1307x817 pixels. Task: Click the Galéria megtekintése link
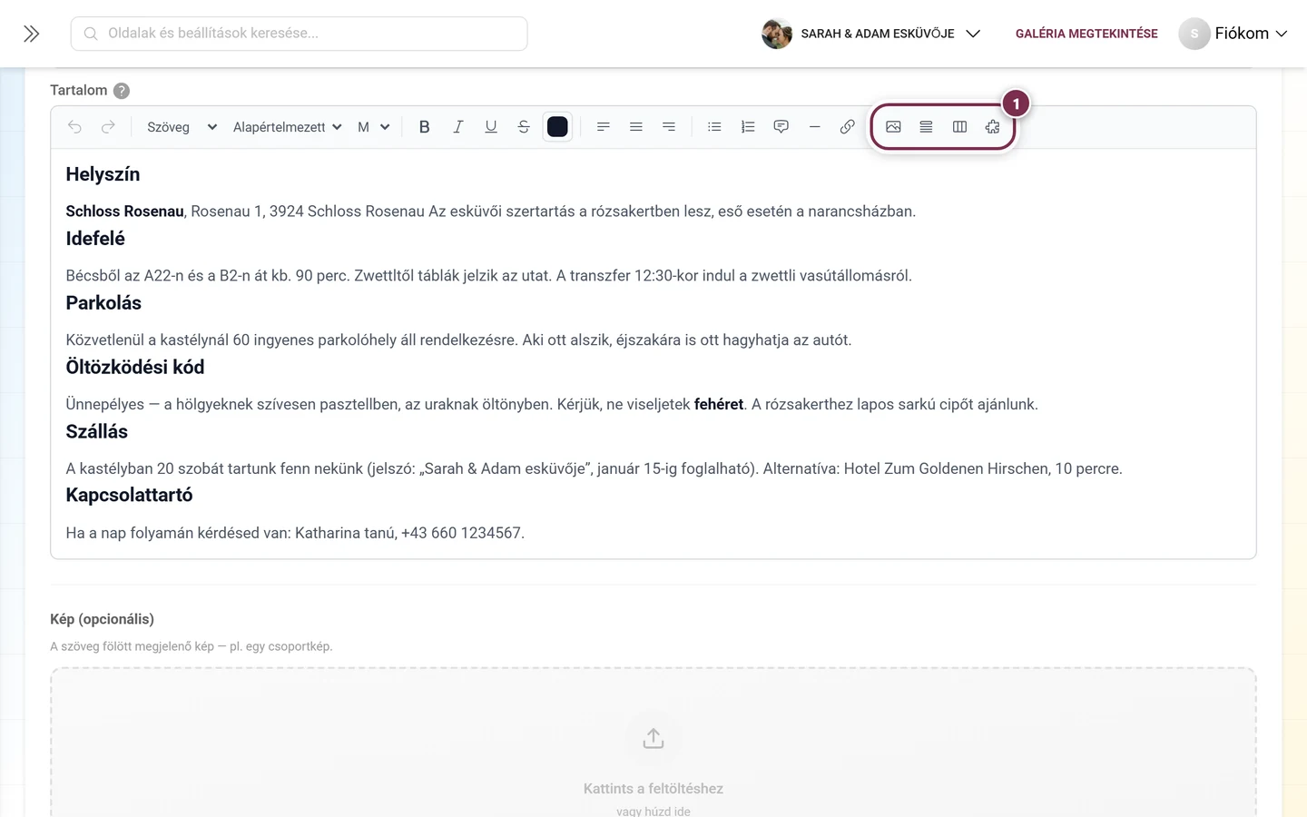point(1086,34)
